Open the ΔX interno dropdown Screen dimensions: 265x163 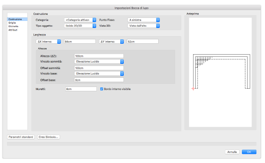tap(48, 42)
